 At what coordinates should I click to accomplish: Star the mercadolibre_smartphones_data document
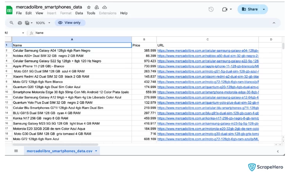tap(89, 7)
